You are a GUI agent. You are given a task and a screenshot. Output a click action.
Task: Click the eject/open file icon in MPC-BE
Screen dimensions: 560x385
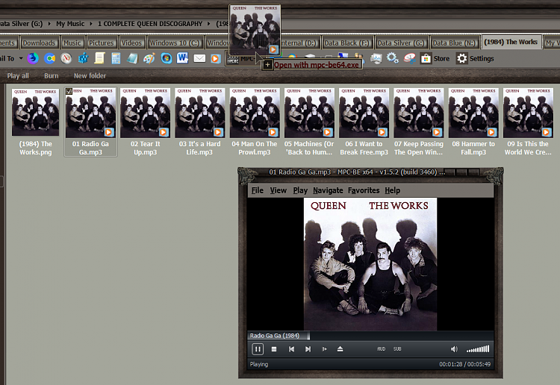click(x=340, y=349)
